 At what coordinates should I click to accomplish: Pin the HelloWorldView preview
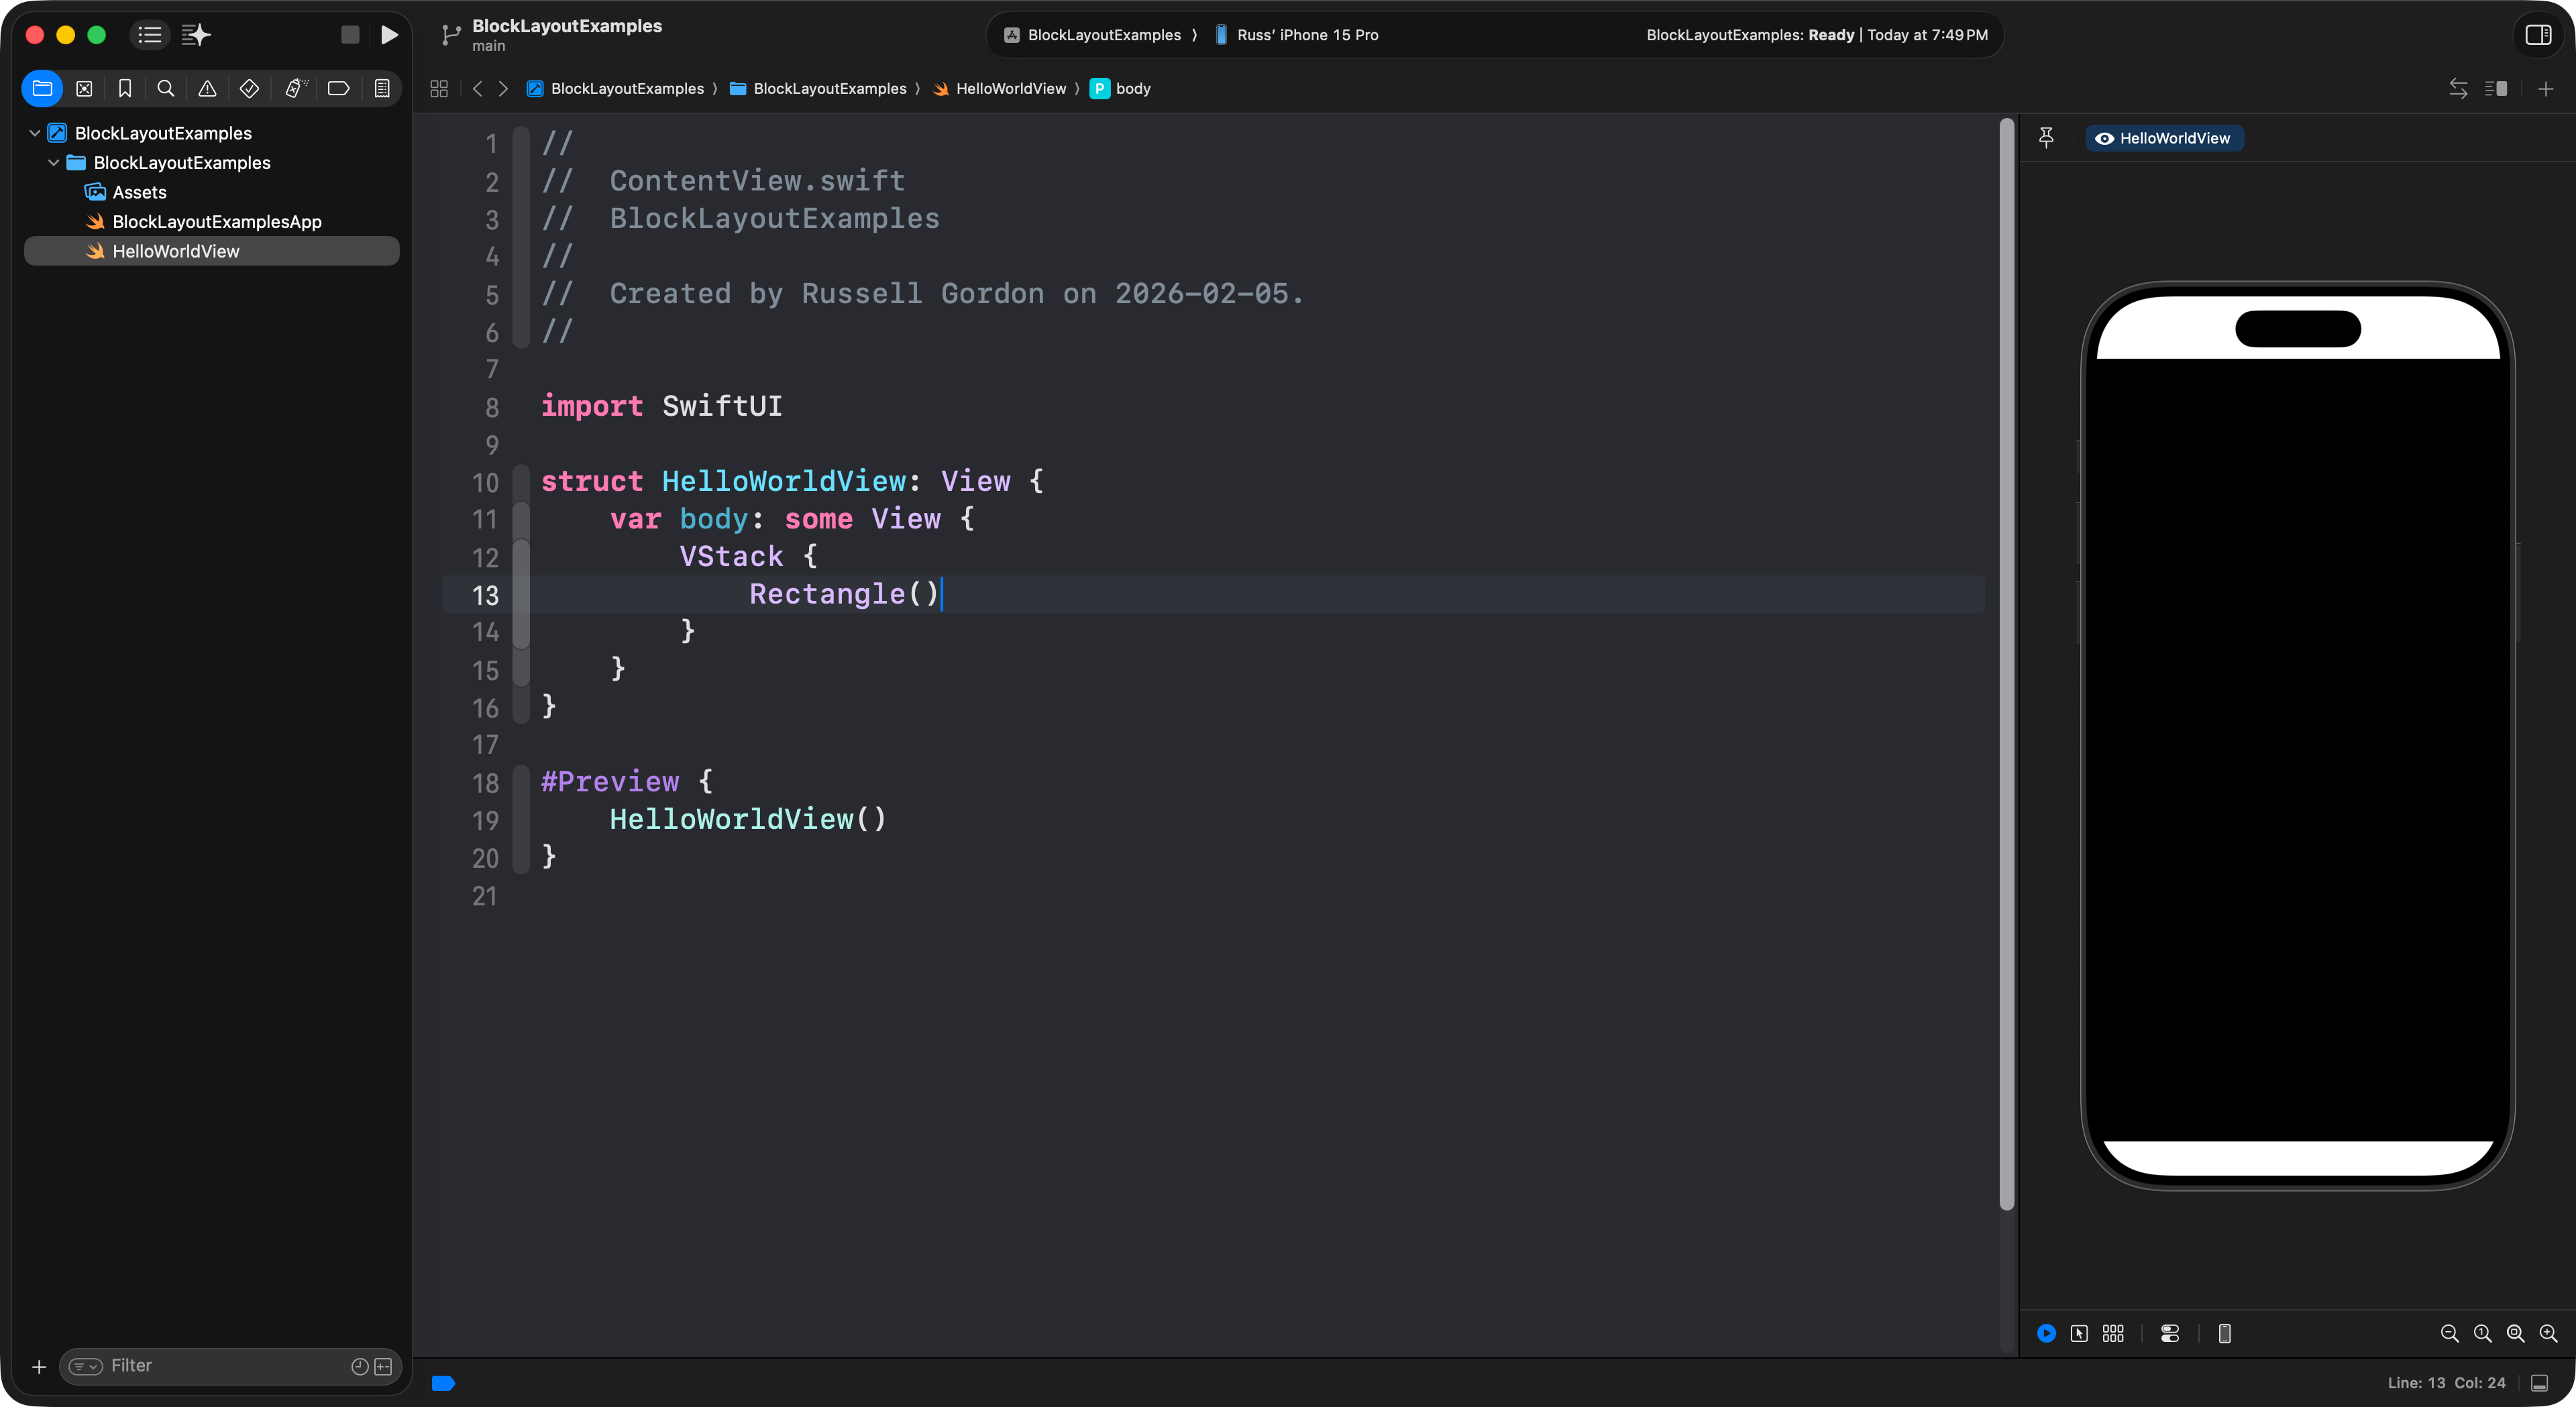point(2046,138)
